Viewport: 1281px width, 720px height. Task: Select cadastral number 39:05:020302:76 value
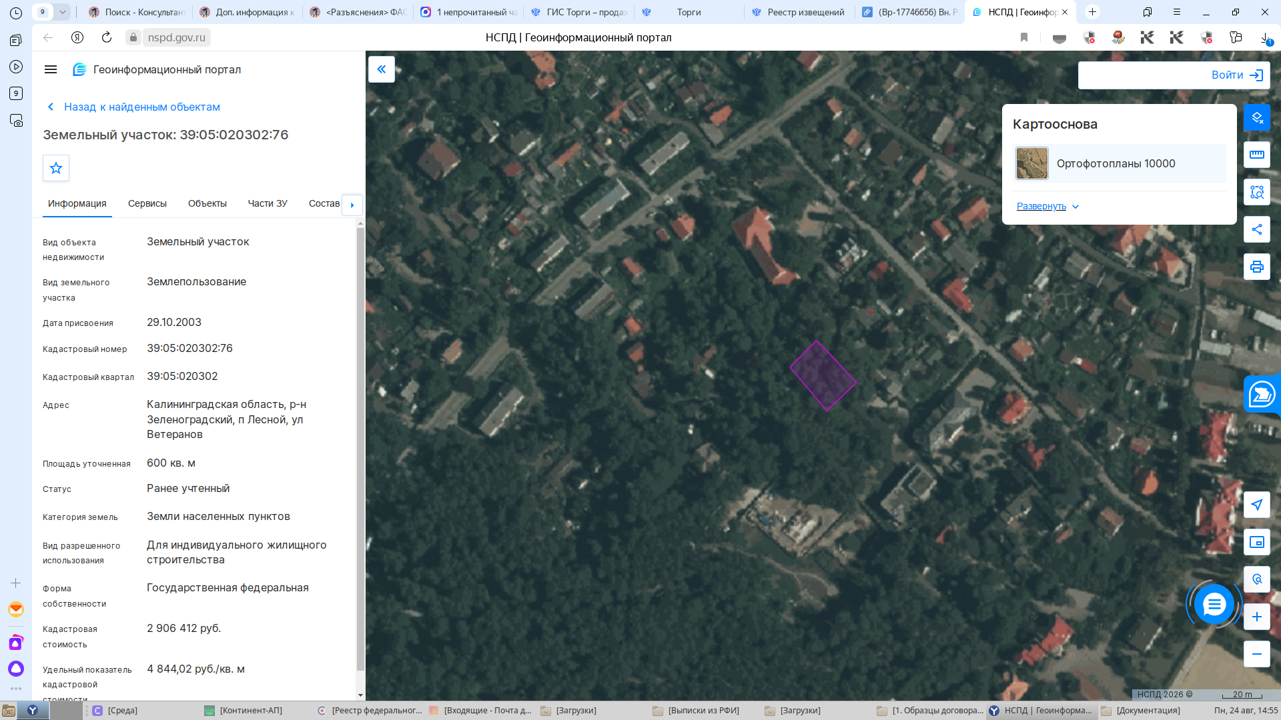(189, 348)
